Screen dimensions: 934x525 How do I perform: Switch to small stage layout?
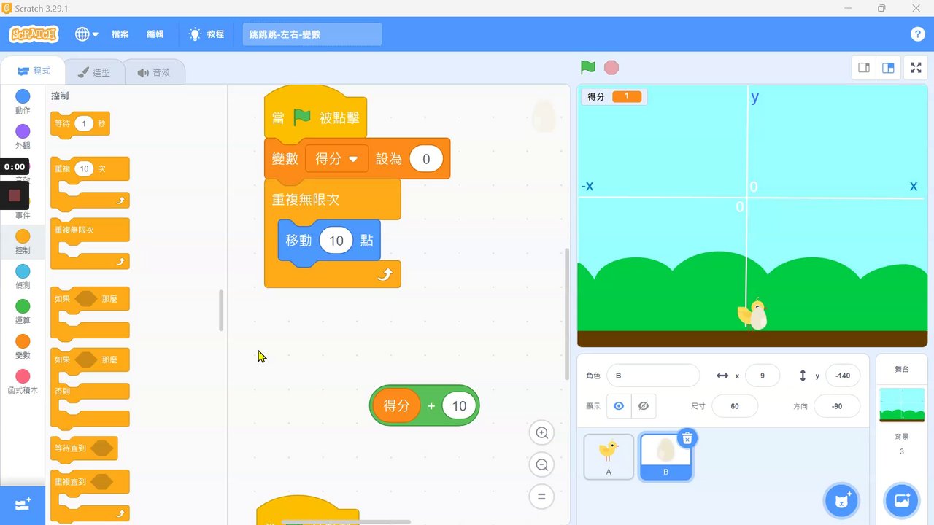864,68
